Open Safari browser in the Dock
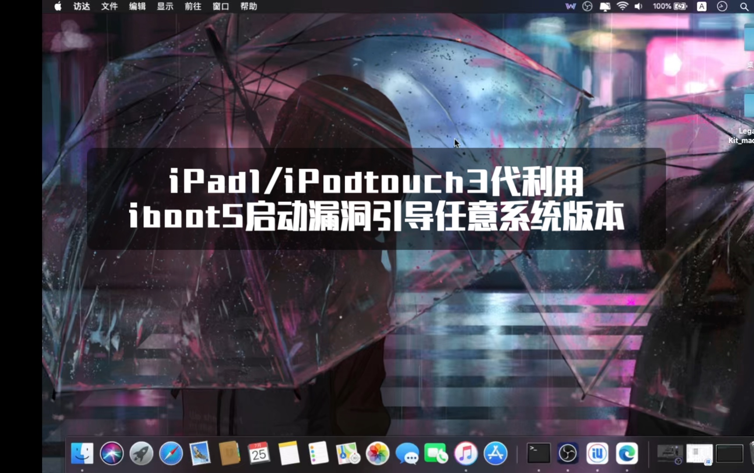The image size is (754, 473). click(171, 453)
